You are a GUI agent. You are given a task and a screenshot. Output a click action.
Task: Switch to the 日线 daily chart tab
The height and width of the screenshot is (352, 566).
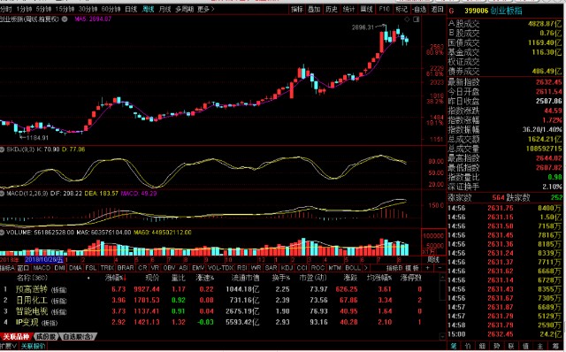131,9
